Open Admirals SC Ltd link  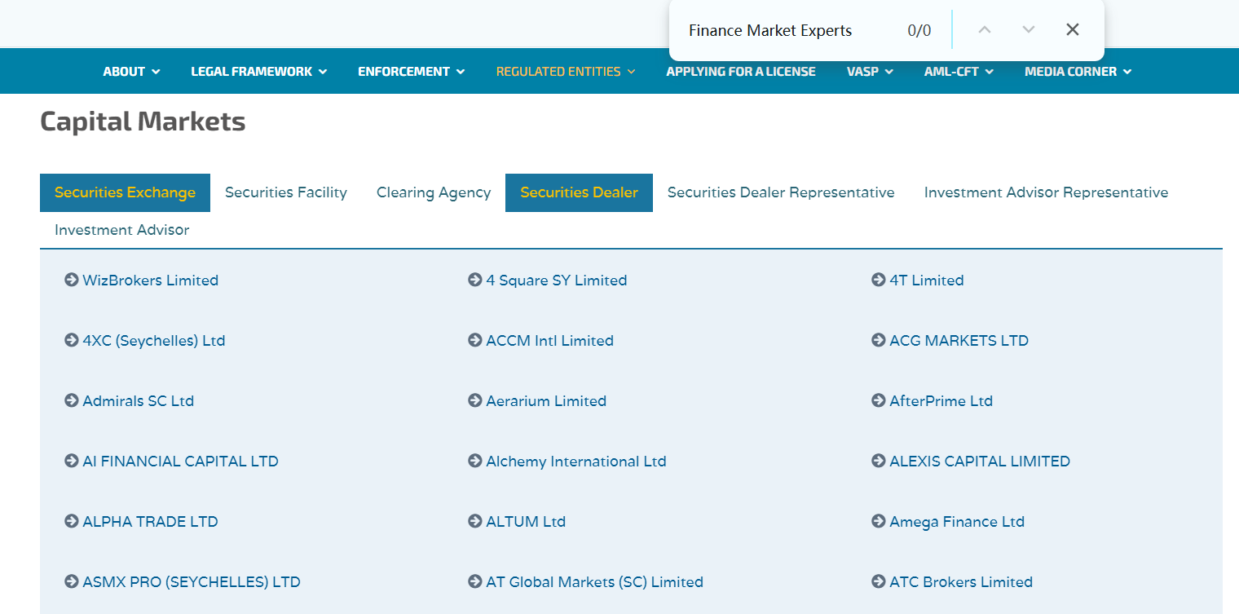(139, 400)
